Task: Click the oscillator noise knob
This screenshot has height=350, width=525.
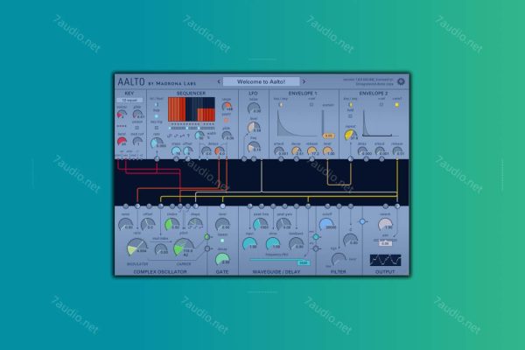Action: point(125,224)
